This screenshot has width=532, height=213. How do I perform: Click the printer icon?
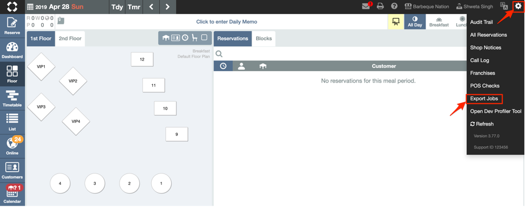tap(381, 6)
